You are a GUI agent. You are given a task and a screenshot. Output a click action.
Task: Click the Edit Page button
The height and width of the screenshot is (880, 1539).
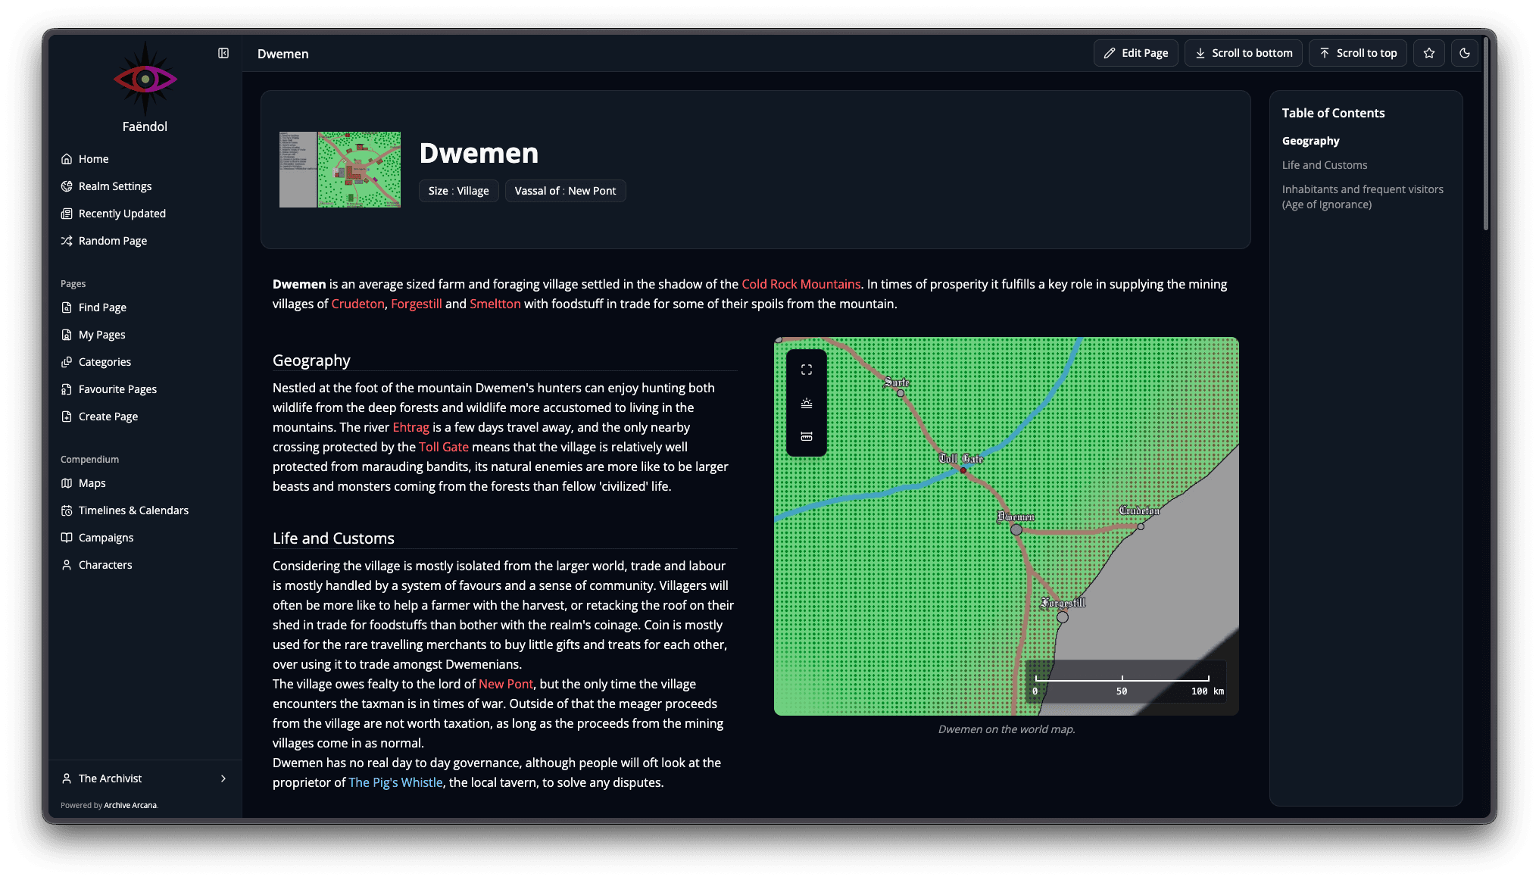pos(1135,53)
